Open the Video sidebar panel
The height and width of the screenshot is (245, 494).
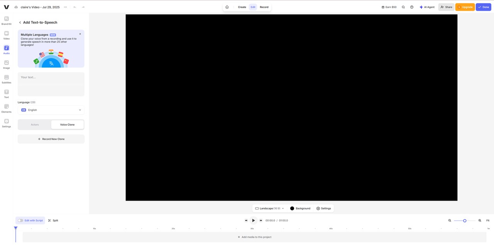(7, 35)
